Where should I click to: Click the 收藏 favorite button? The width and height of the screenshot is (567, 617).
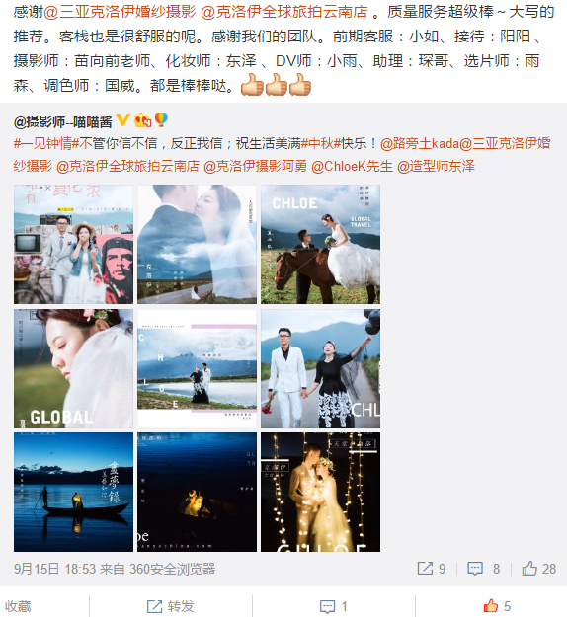click(18, 606)
